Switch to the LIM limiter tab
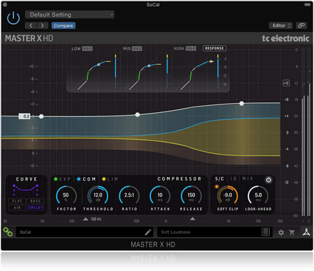 click(110, 179)
